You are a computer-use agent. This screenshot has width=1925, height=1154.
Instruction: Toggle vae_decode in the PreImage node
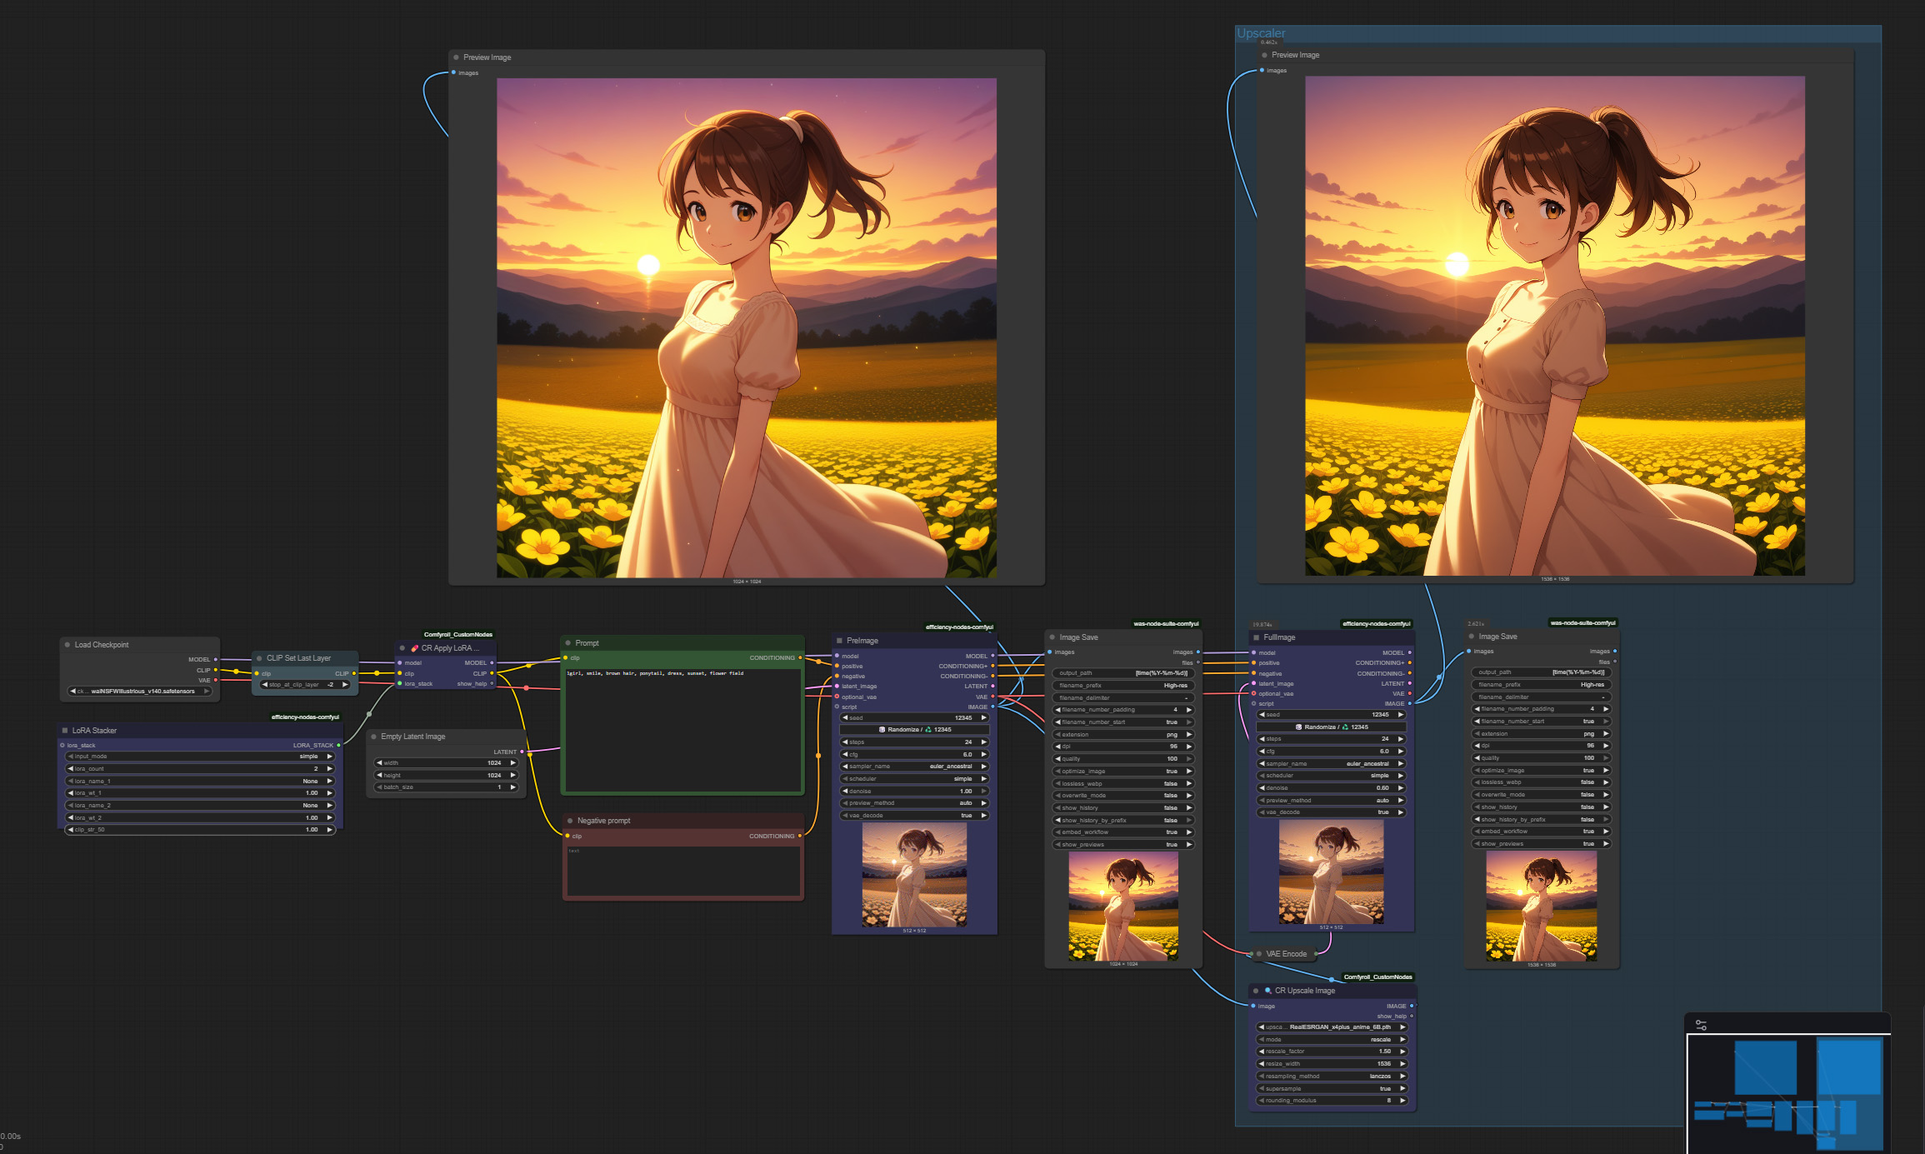point(913,815)
